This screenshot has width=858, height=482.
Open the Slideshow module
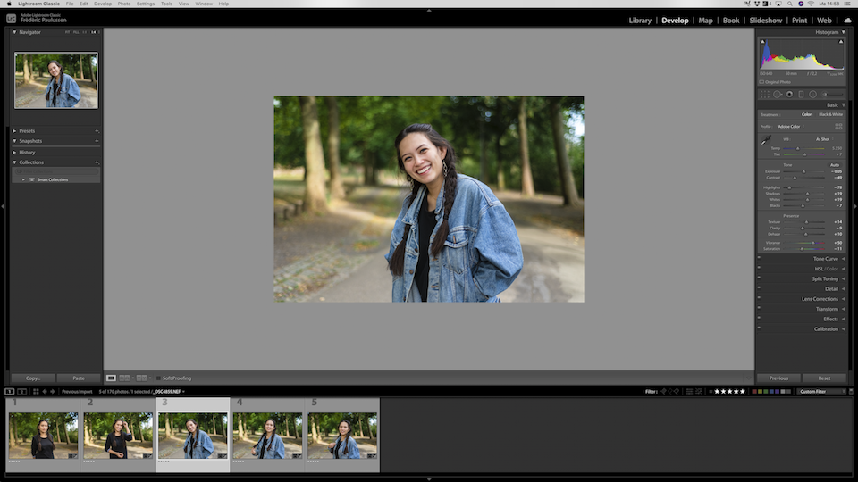click(x=766, y=21)
